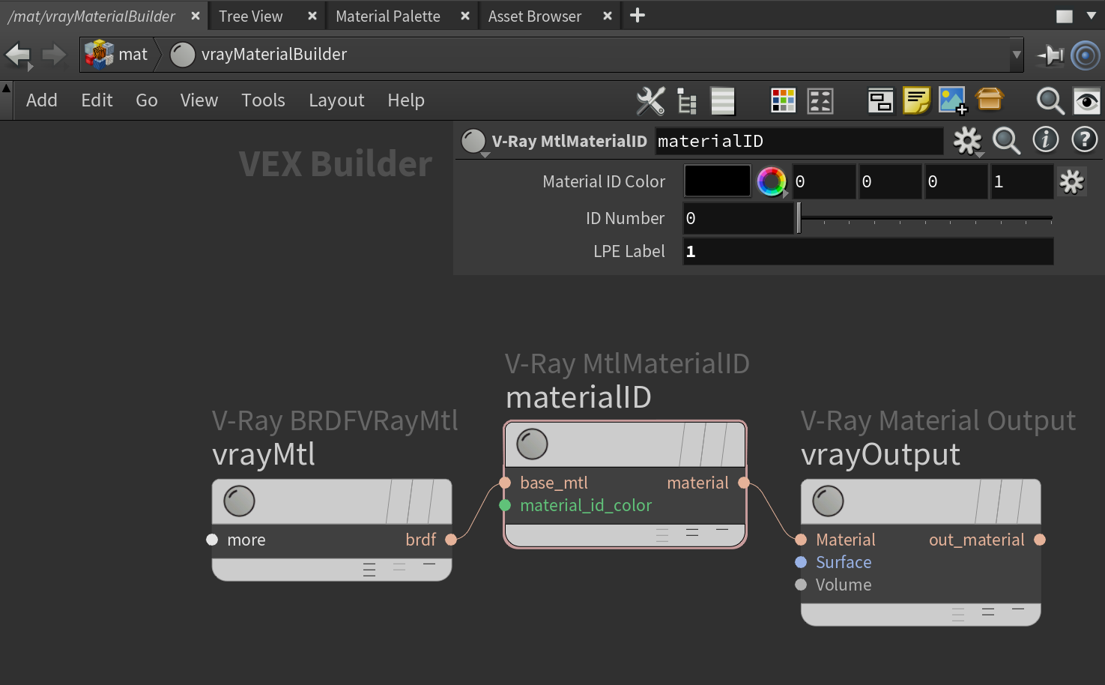Click the ID Number slider handle
This screenshot has height=685, width=1105.
click(799, 218)
